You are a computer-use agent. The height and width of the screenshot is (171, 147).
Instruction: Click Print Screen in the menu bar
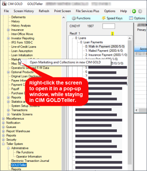click(x=62, y=11)
